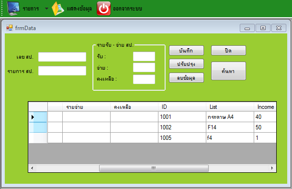
Task: Sort by Income column header
Action: click(265, 107)
